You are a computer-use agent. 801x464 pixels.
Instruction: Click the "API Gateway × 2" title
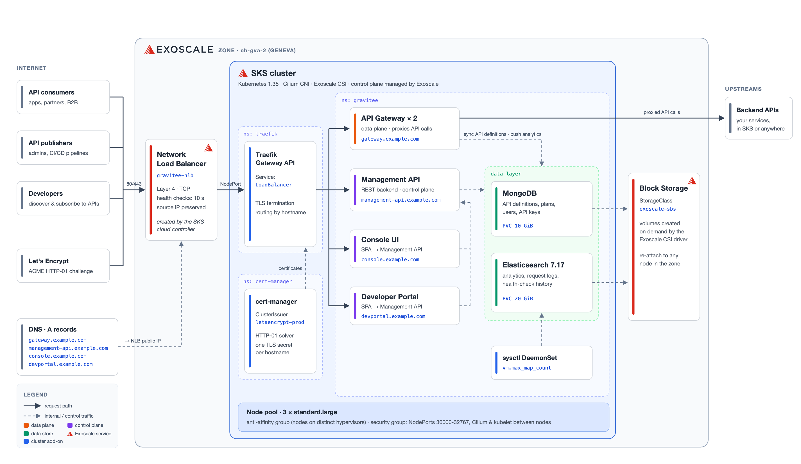coord(389,118)
